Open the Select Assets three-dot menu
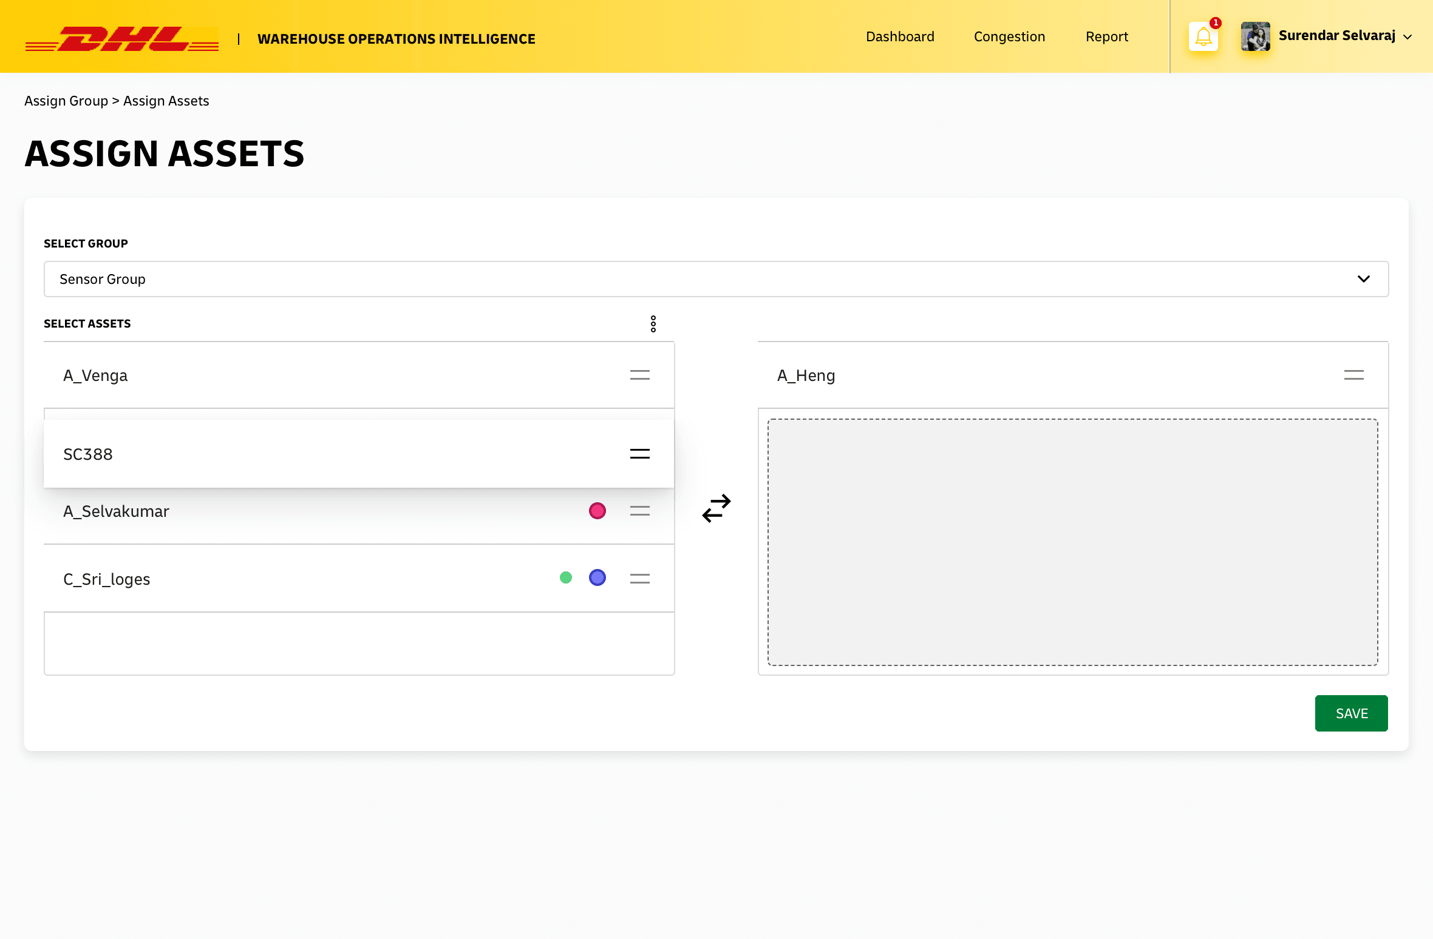Viewport: 1433px width, 939px height. point(653,323)
